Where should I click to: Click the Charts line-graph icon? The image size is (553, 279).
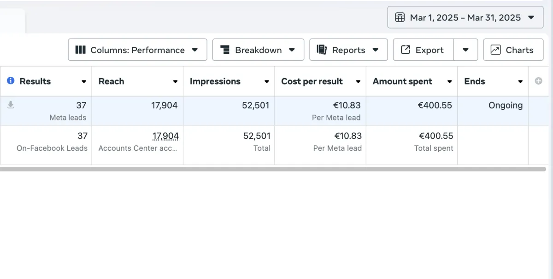(x=495, y=50)
